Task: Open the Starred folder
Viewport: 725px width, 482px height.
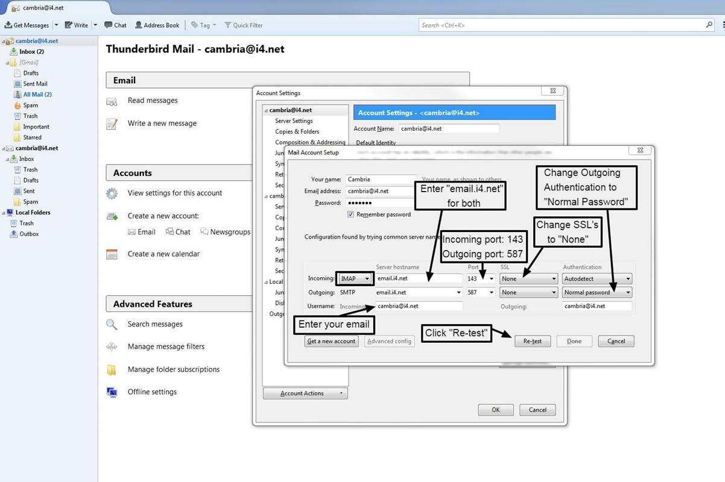Action: pos(32,137)
